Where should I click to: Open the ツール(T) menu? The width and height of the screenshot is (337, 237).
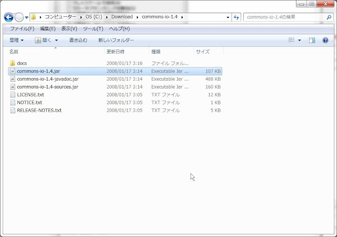[93, 28]
